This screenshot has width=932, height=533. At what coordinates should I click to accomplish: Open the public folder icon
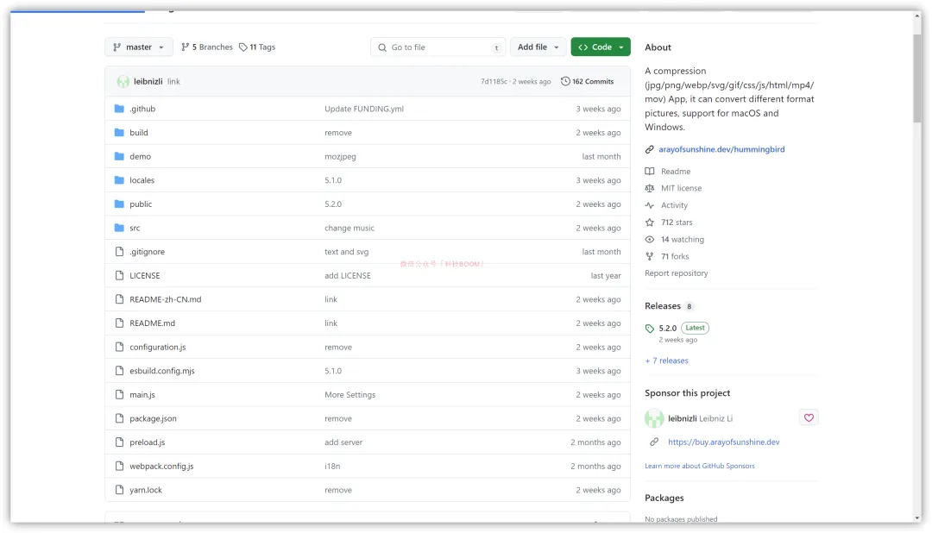119,204
